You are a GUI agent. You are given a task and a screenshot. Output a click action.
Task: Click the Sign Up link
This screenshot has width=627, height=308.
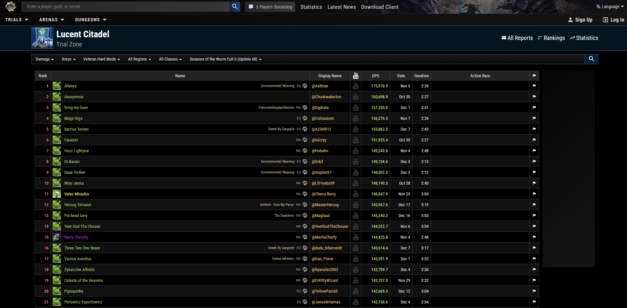click(x=580, y=20)
